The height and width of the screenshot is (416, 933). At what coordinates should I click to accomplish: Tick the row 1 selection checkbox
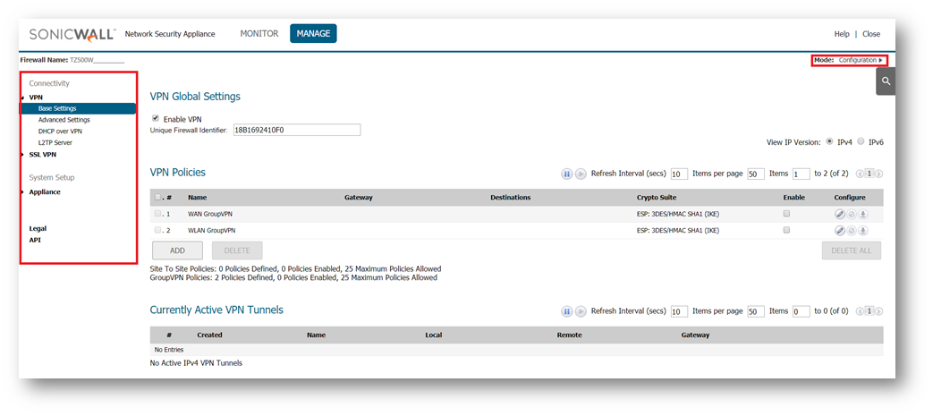[157, 213]
